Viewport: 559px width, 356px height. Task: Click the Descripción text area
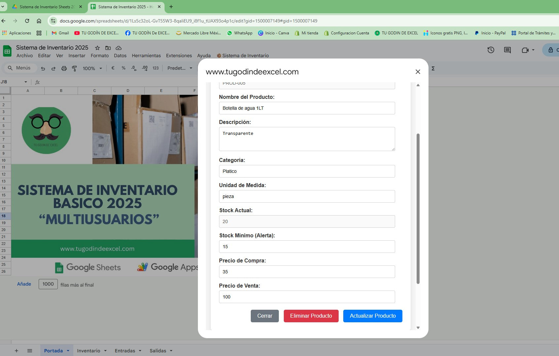click(x=307, y=139)
